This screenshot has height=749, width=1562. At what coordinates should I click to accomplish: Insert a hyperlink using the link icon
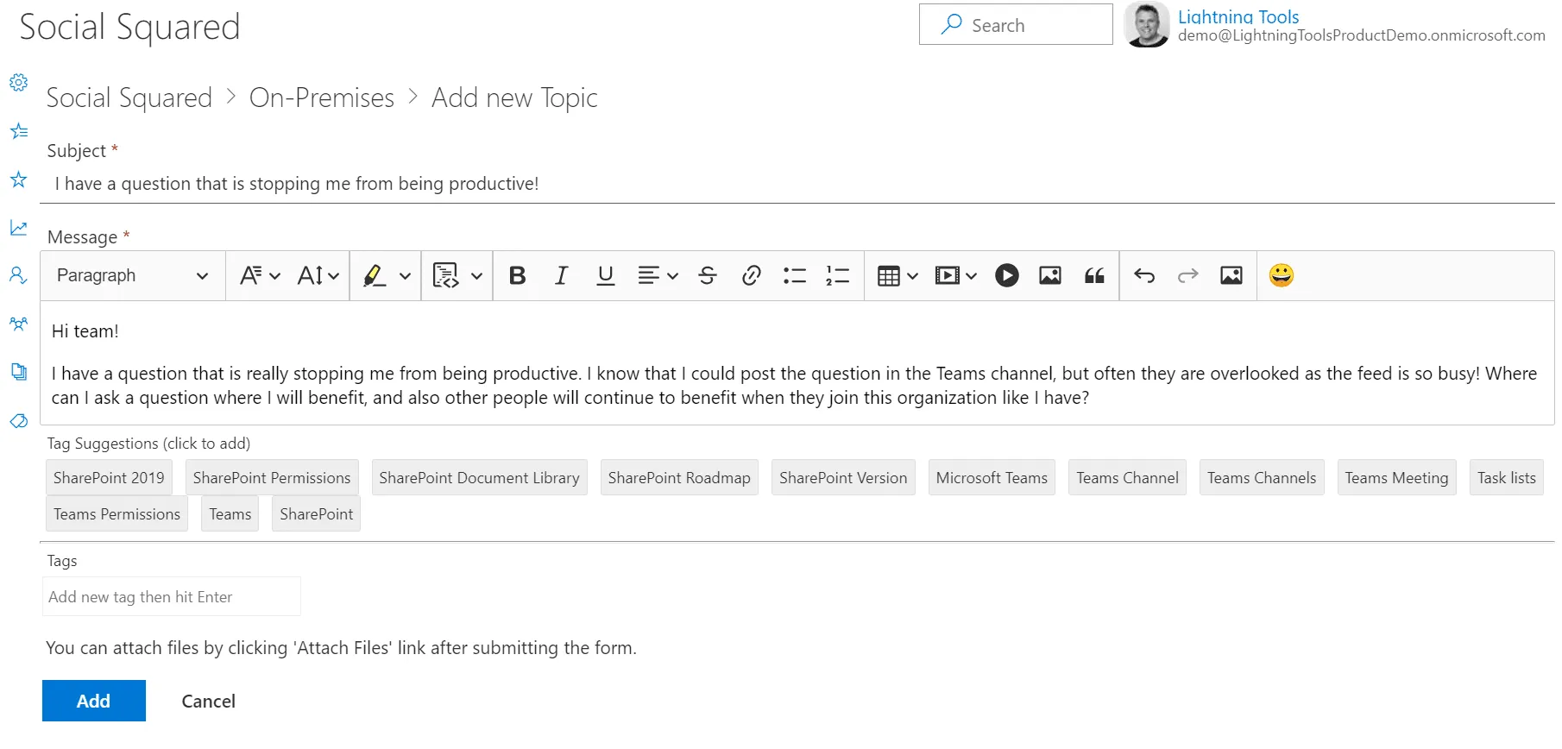click(751, 275)
